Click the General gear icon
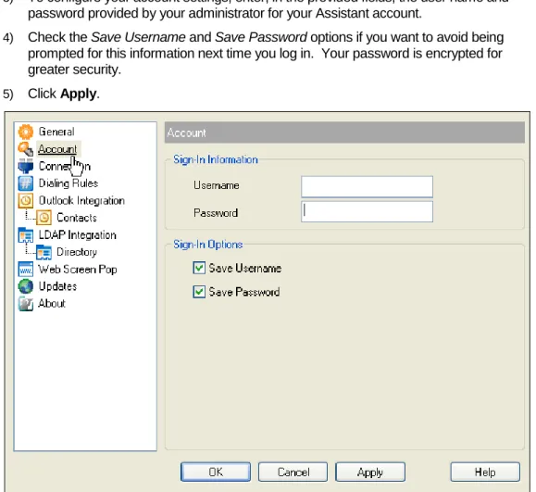Screen dimensions: 536x492 tap(26, 132)
